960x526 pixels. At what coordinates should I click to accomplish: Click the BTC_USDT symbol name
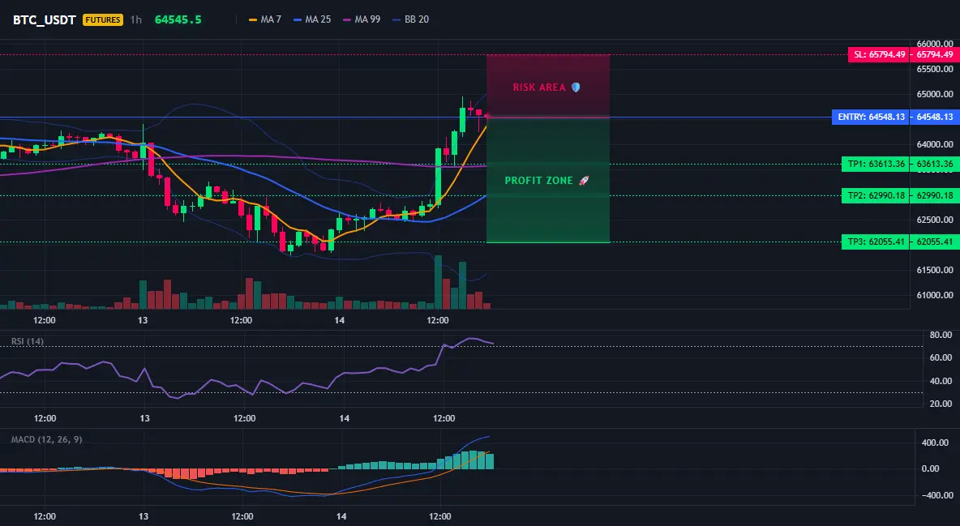coord(44,19)
